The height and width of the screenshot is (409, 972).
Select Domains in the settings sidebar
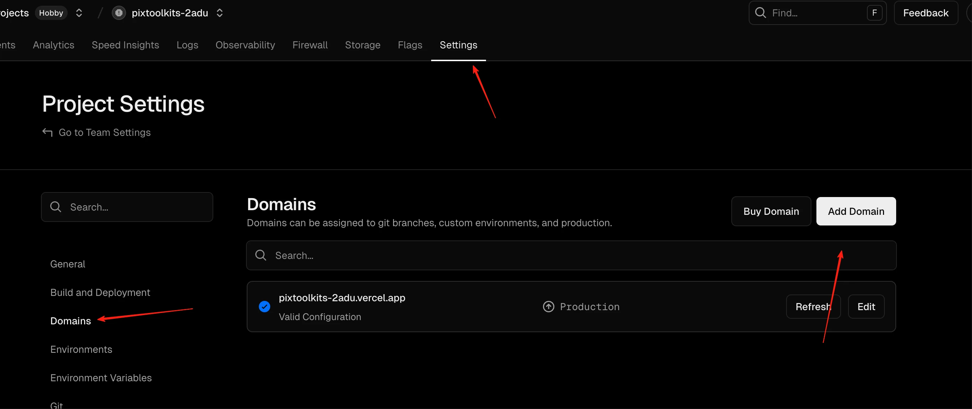click(x=70, y=321)
